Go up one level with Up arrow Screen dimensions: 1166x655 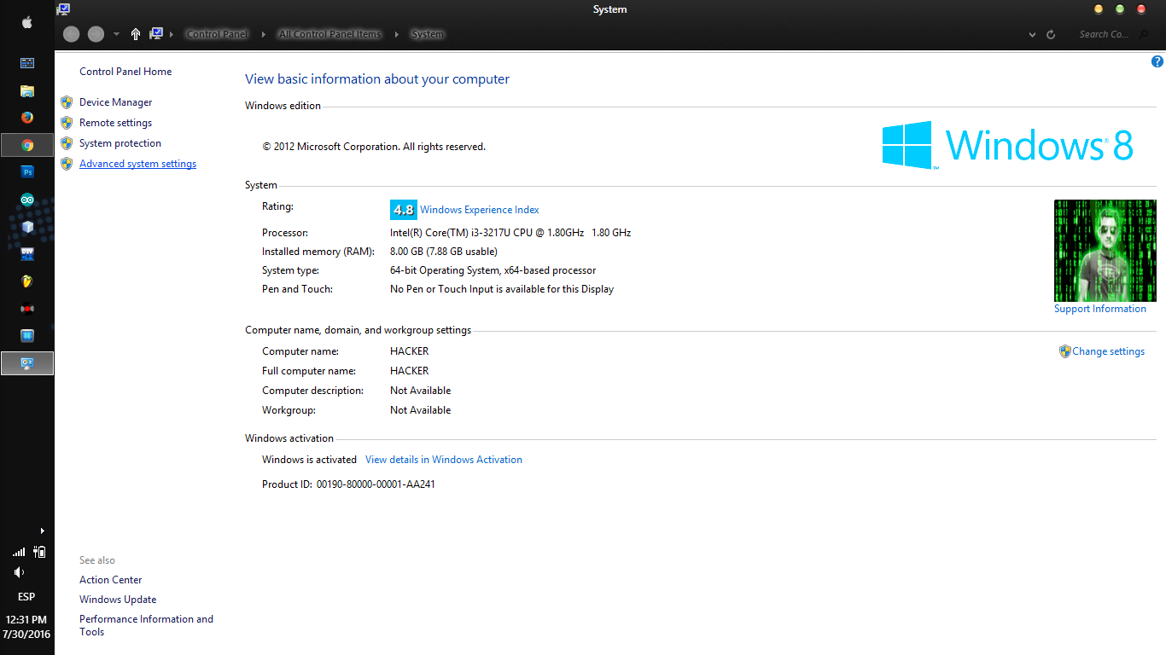(136, 34)
